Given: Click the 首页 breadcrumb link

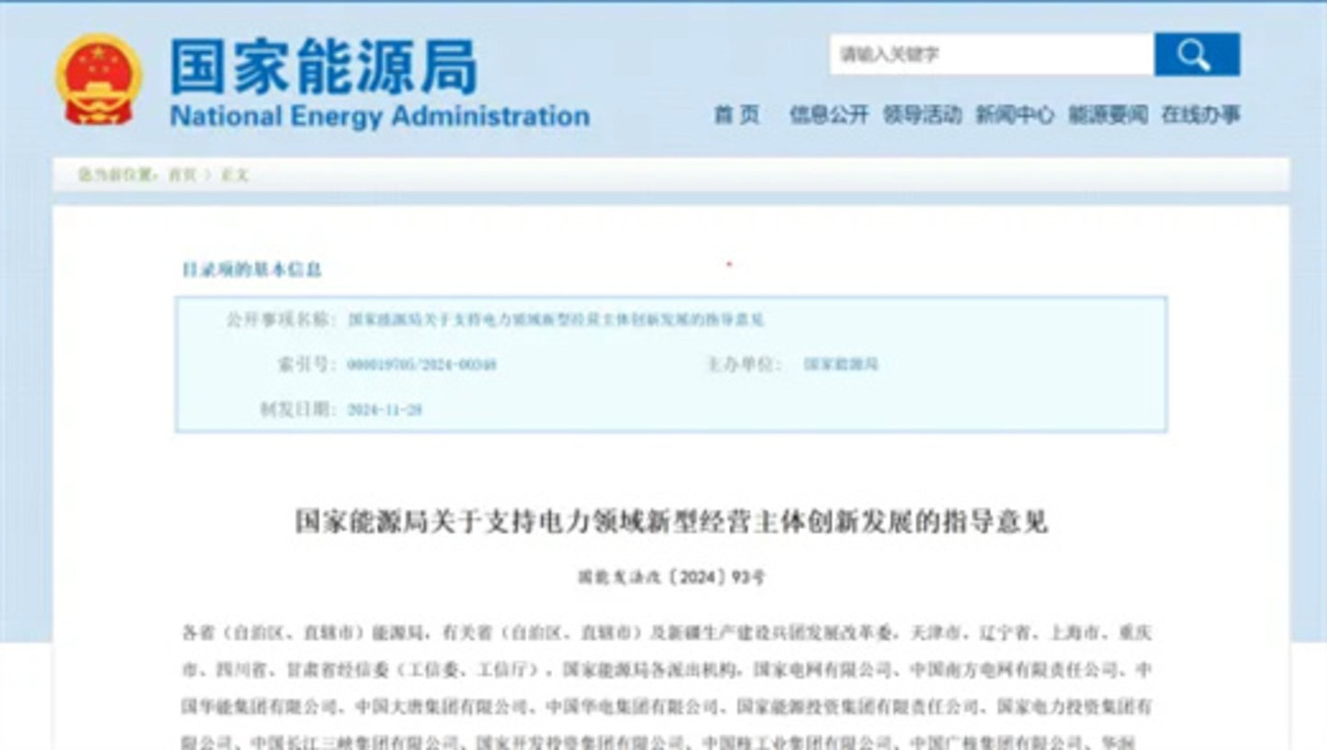Looking at the screenshot, I should (x=182, y=174).
